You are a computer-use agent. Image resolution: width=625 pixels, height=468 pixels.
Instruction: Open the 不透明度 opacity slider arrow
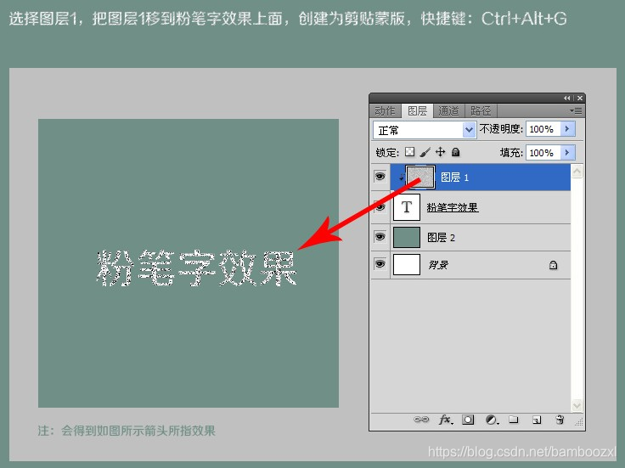[x=567, y=129]
